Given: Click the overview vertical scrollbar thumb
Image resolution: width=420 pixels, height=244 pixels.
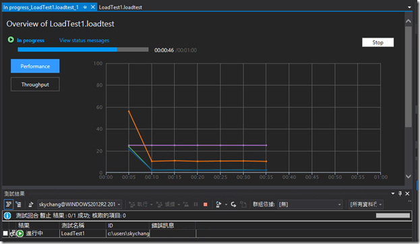Looking at the screenshot, I should [409, 77].
